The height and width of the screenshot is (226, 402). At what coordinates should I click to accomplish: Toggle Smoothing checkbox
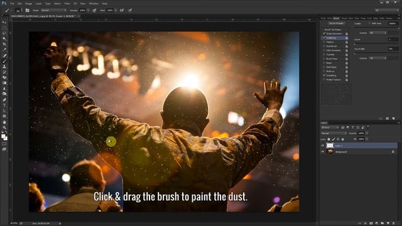324,75
